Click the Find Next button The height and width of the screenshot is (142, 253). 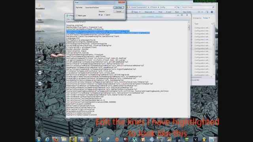pyautogui.click(x=119, y=7)
